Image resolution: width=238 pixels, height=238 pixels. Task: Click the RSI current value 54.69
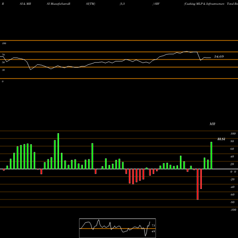219,57
